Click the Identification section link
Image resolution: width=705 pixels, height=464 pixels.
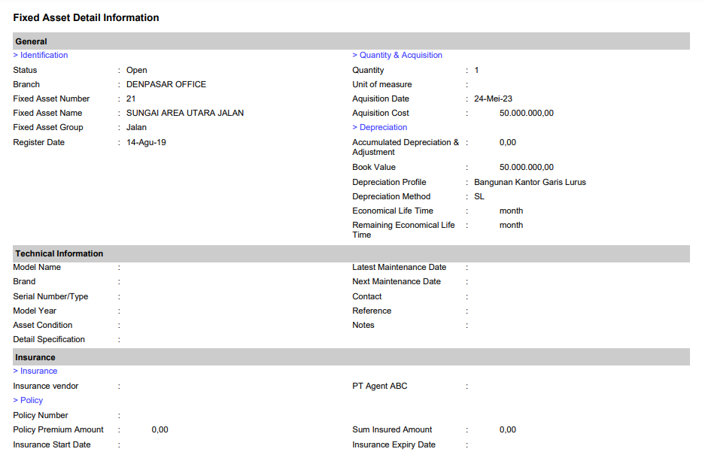tap(41, 55)
